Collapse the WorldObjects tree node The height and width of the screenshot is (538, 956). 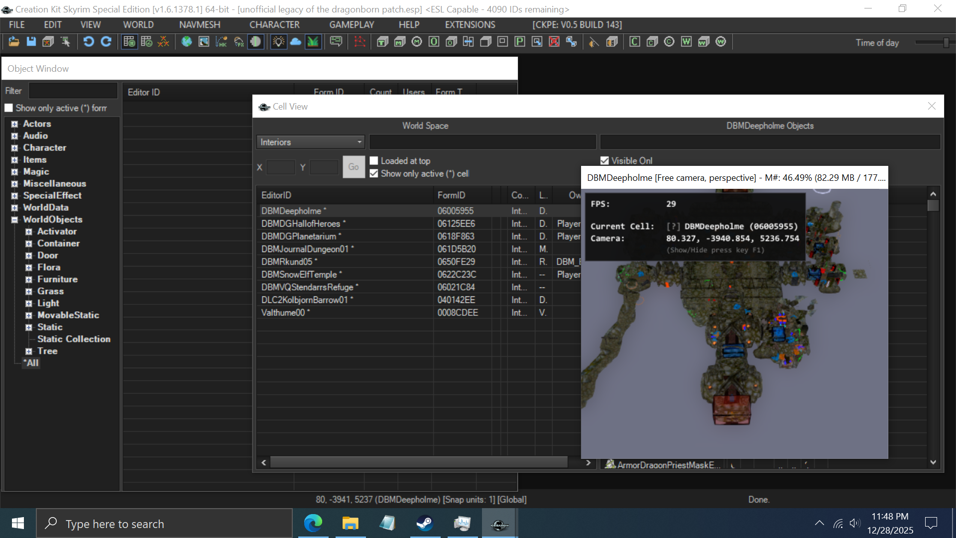coord(14,220)
